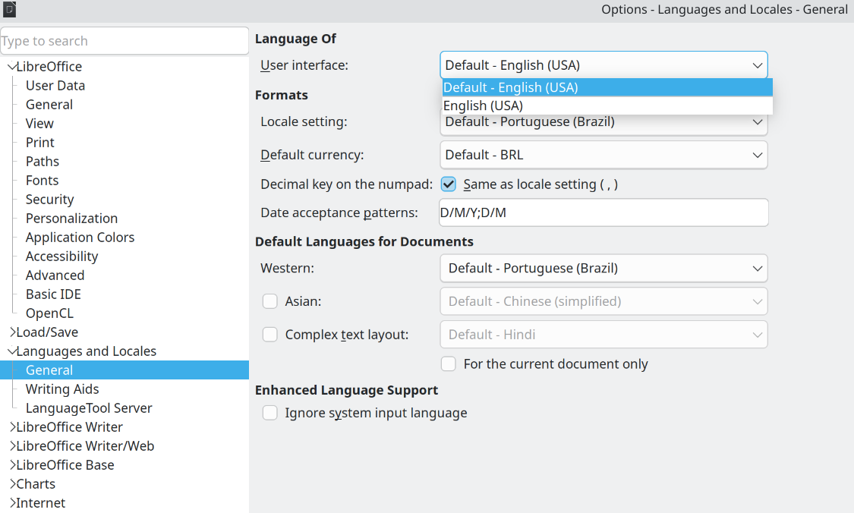Uncheck Same as locale setting checkbox
The height and width of the screenshot is (513, 854).
point(448,184)
